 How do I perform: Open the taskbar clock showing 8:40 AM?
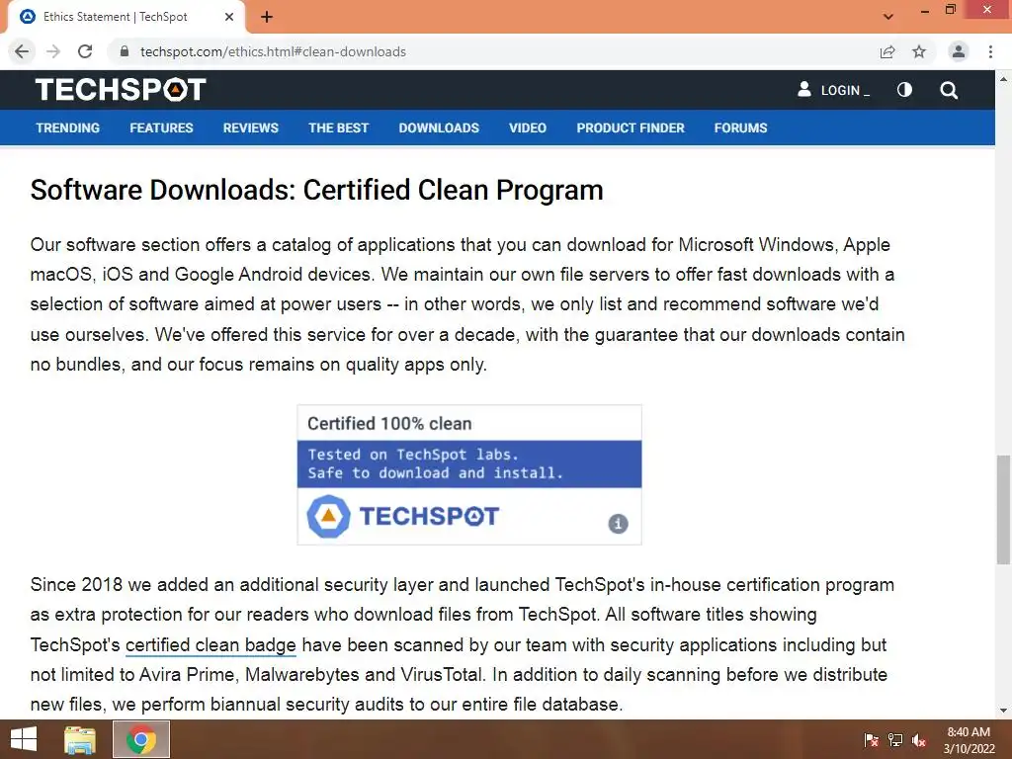pyautogui.click(x=969, y=740)
